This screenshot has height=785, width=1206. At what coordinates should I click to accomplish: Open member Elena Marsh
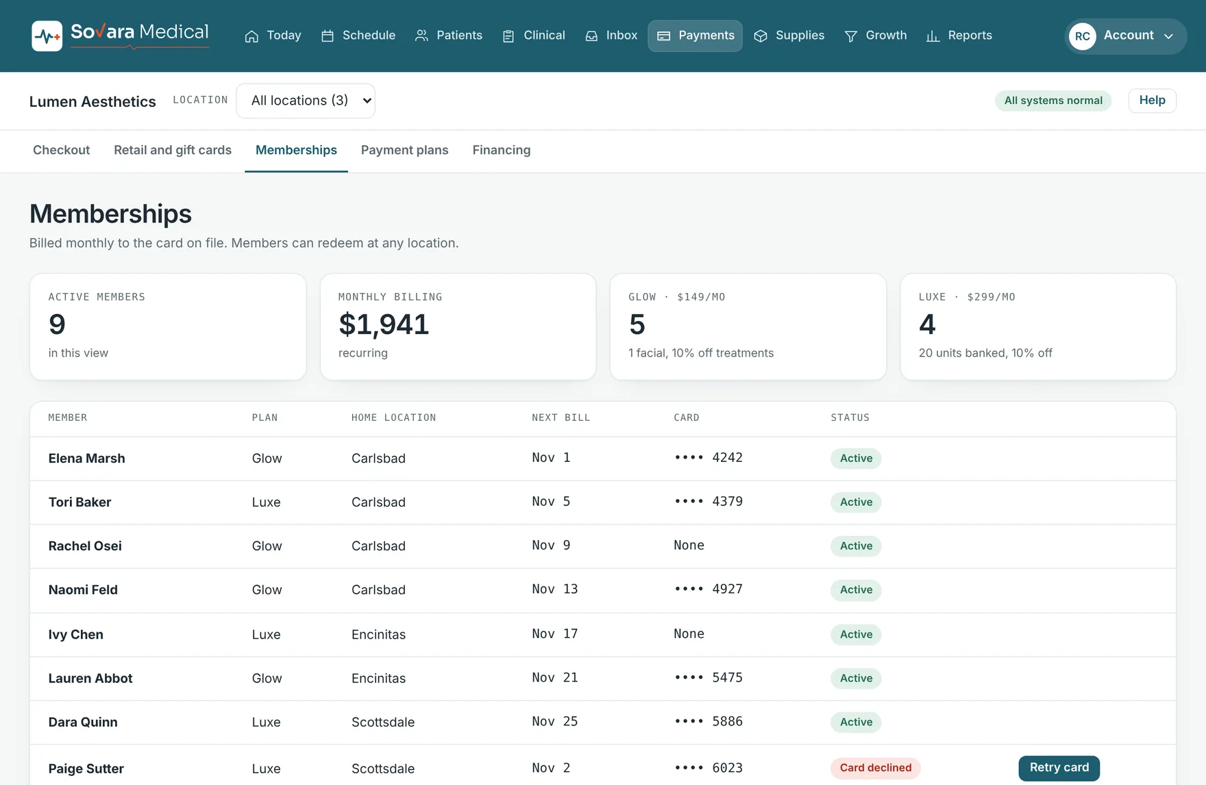[x=86, y=458]
